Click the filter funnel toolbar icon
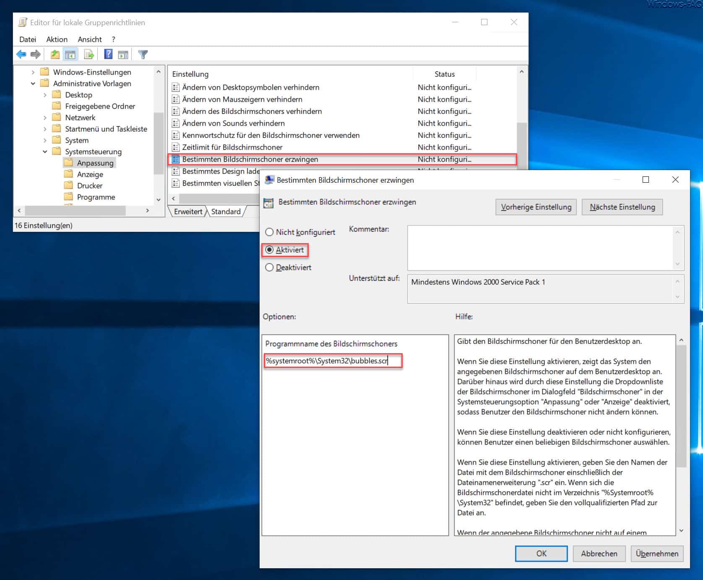The width and height of the screenshot is (703, 580). pos(143,54)
